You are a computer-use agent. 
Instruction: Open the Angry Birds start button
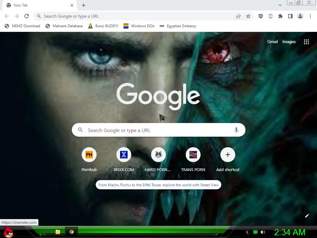tap(8, 232)
